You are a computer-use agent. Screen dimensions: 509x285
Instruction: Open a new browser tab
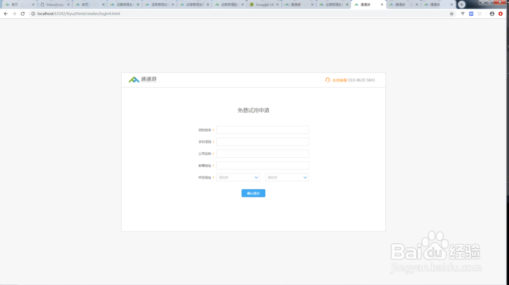462,5
